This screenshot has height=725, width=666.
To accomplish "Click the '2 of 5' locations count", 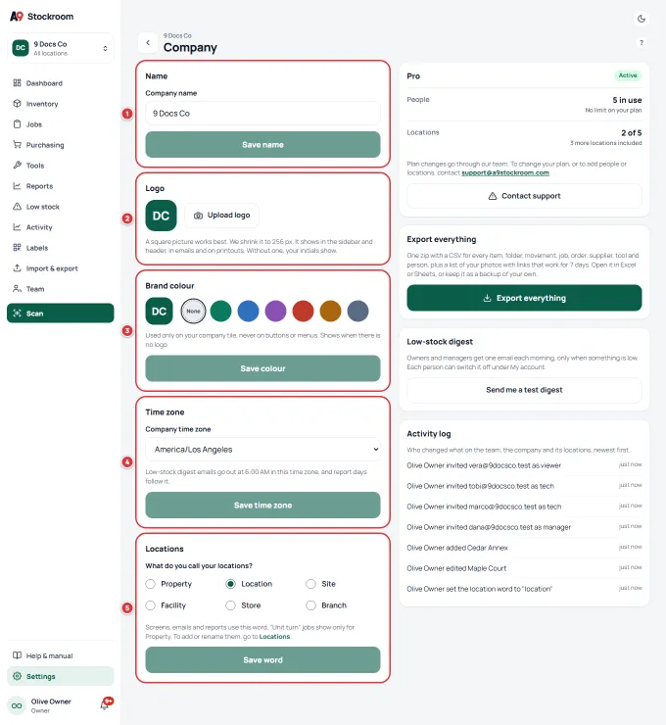I will pyautogui.click(x=632, y=132).
